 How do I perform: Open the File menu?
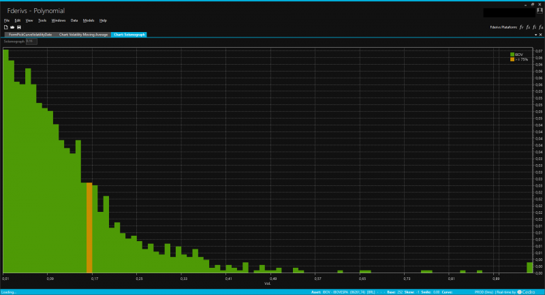click(x=7, y=20)
